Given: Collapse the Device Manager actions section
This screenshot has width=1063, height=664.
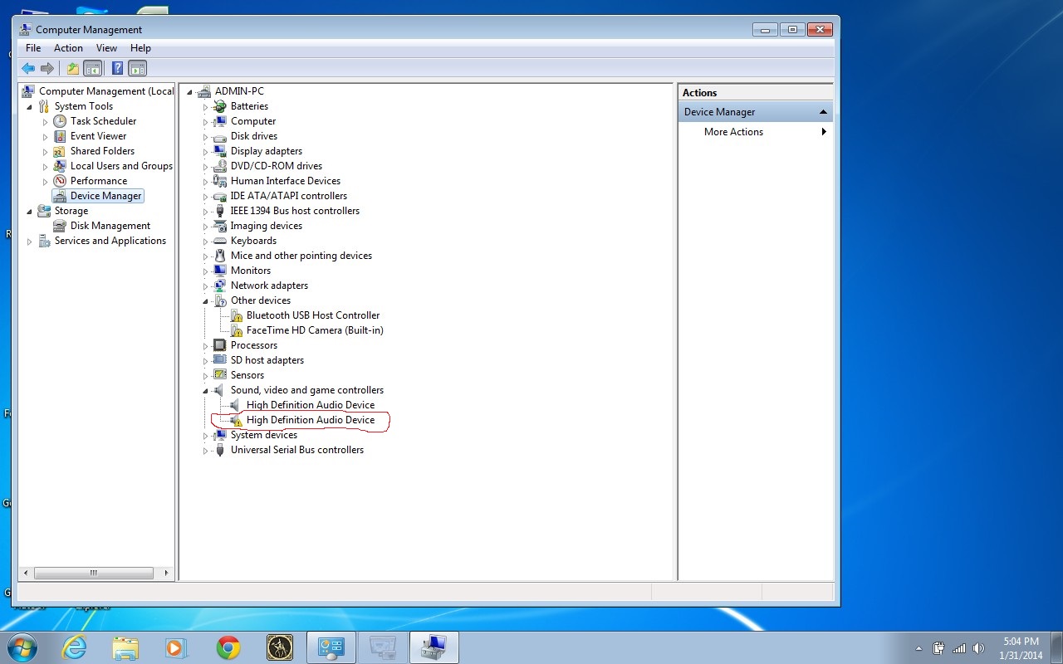Looking at the screenshot, I should tap(823, 112).
